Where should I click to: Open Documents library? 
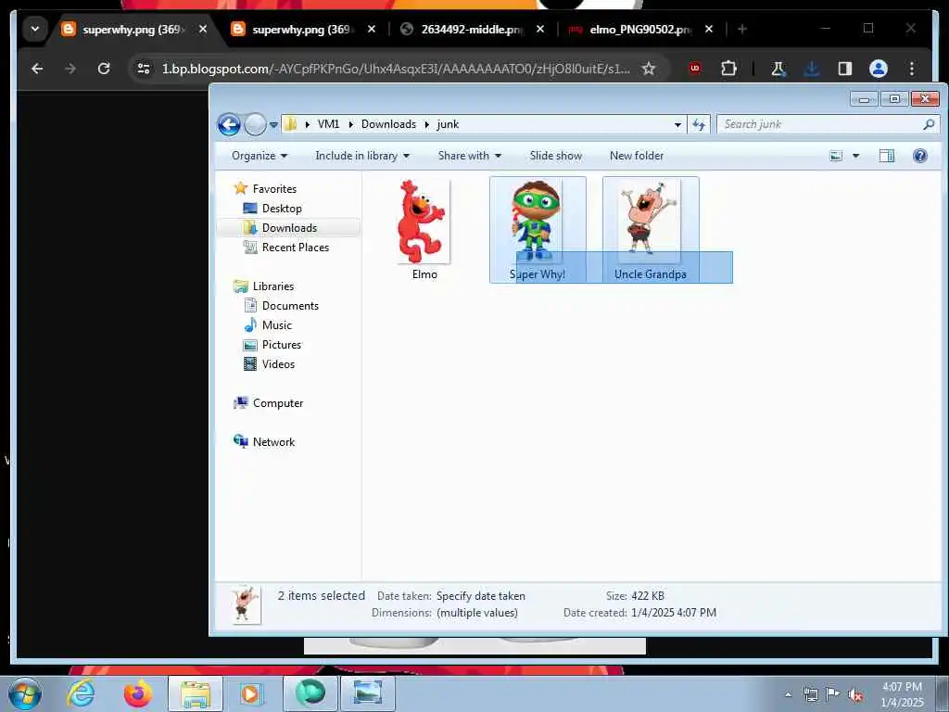click(290, 306)
